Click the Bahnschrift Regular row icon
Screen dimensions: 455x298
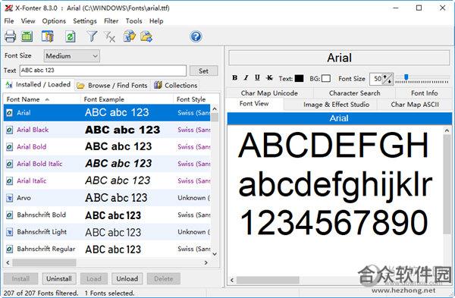tap(10, 249)
